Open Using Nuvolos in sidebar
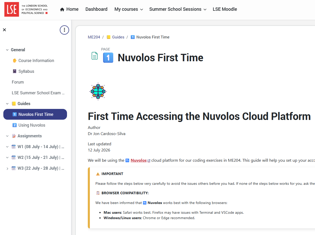The height and width of the screenshot is (235, 315). (x=32, y=125)
